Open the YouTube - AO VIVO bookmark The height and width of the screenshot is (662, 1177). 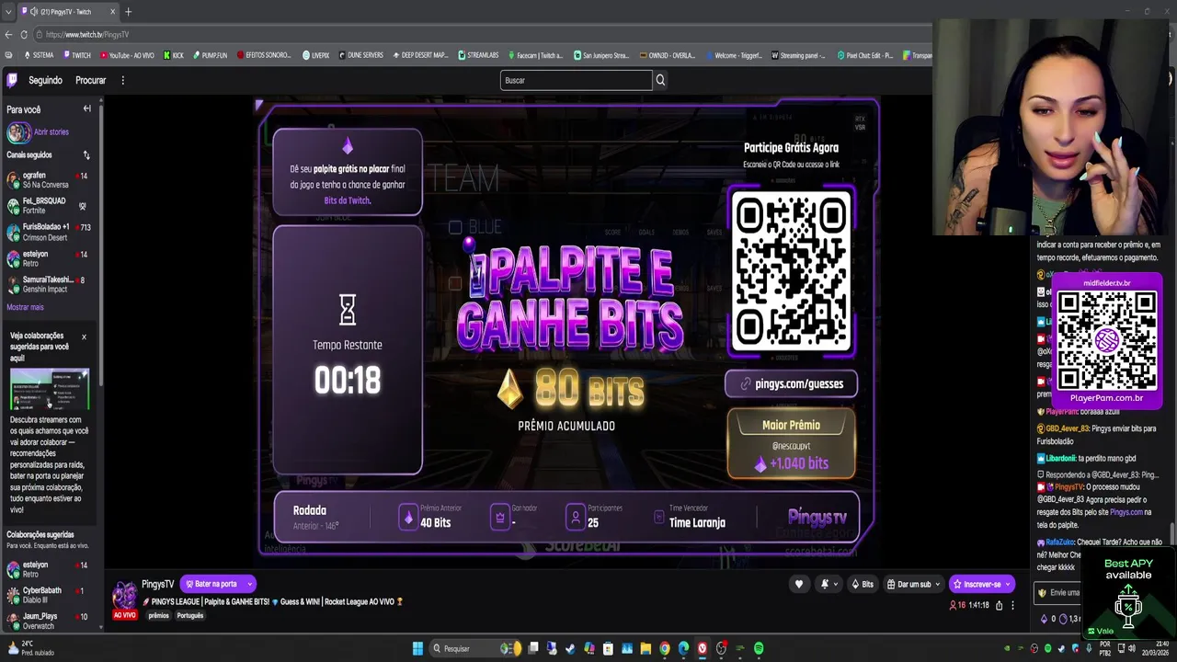click(127, 55)
